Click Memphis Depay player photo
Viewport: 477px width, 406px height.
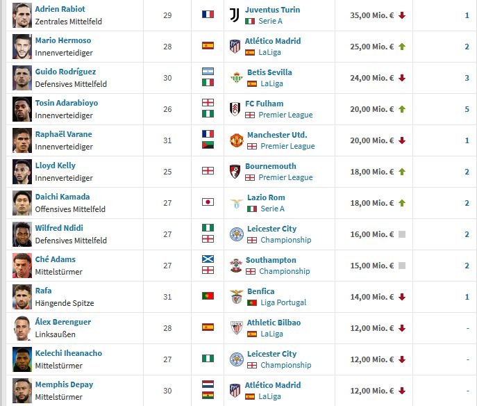click(22, 391)
